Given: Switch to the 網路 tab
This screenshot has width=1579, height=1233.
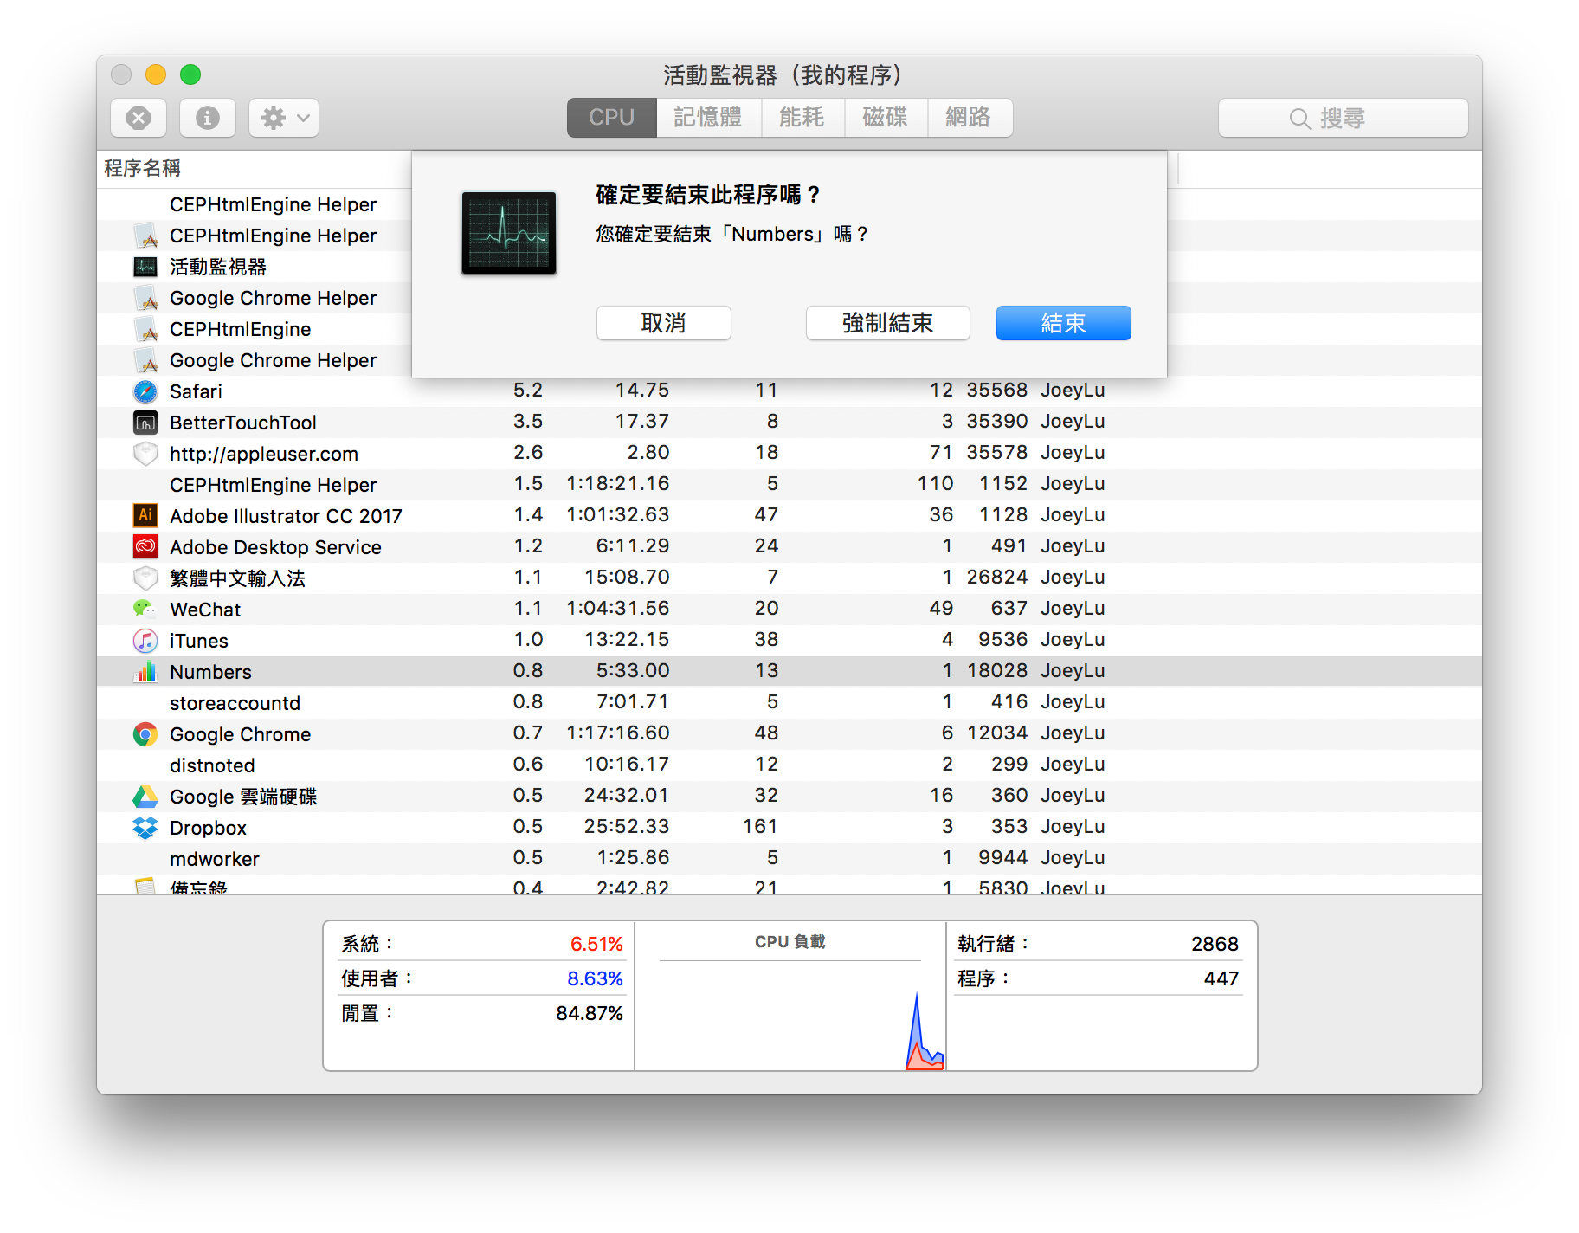Looking at the screenshot, I should (969, 118).
